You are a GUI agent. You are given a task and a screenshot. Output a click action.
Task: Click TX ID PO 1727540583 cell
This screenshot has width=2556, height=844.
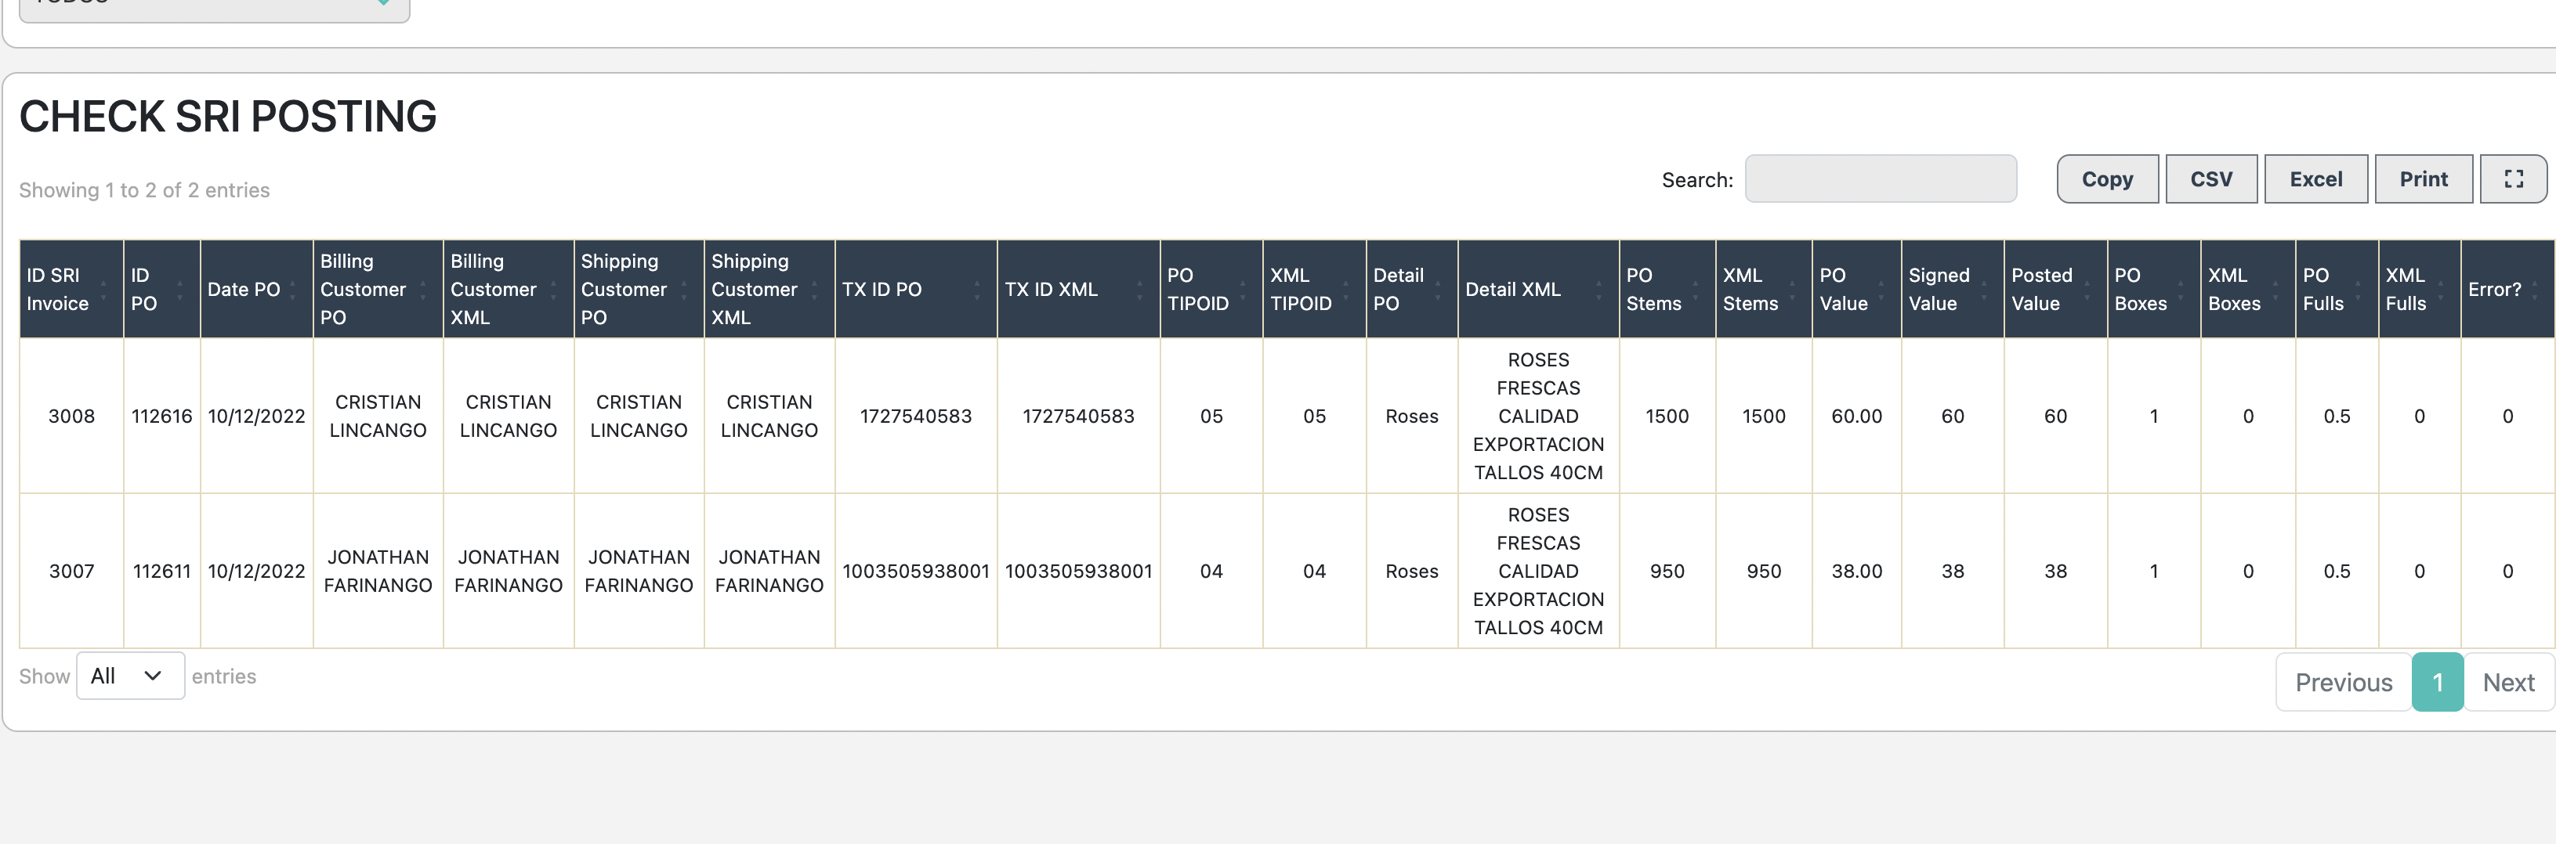(x=916, y=416)
